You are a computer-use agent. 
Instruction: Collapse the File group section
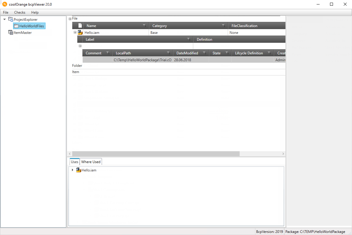tap(70, 19)
